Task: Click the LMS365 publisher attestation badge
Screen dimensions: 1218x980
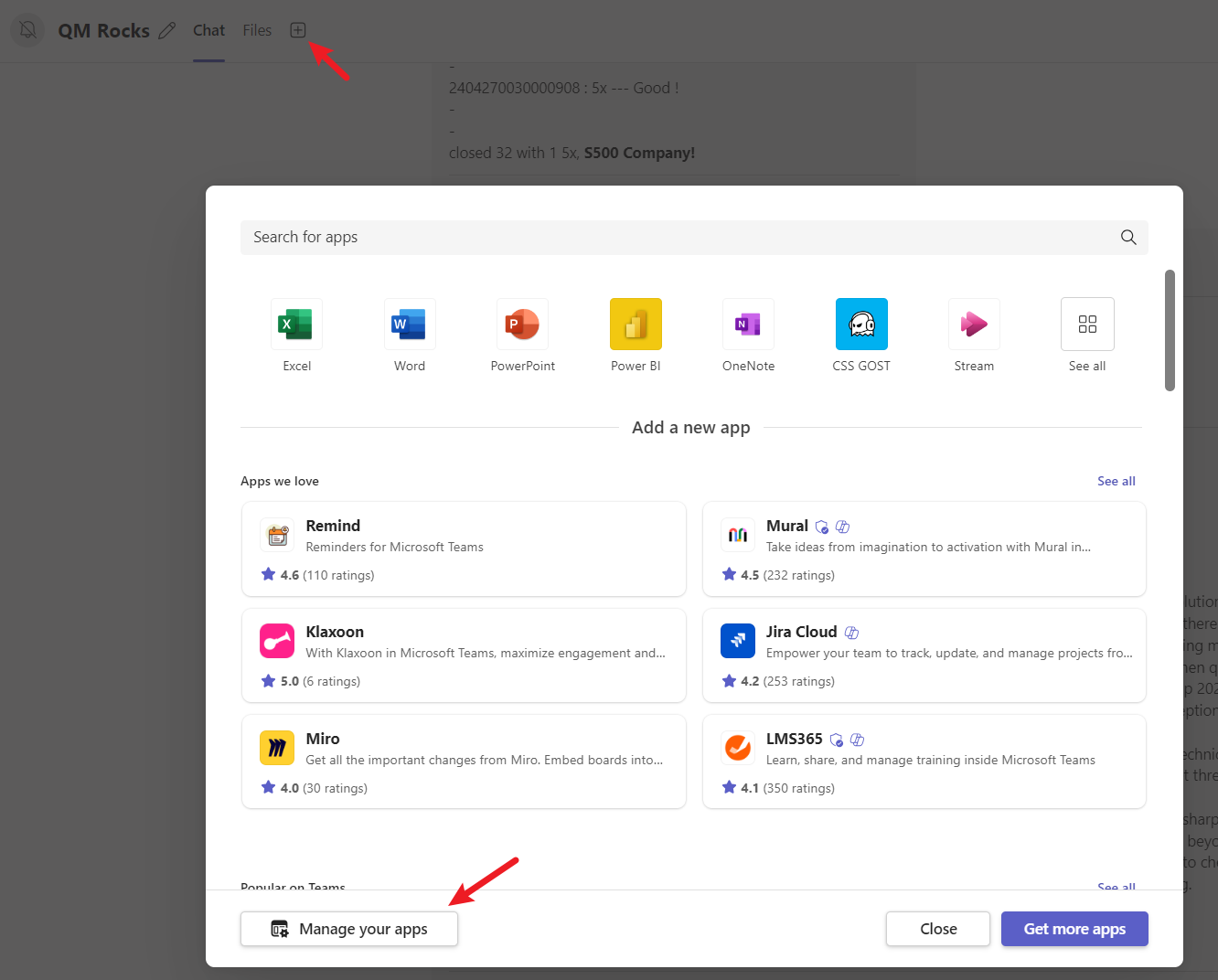Action: (837, 740)
